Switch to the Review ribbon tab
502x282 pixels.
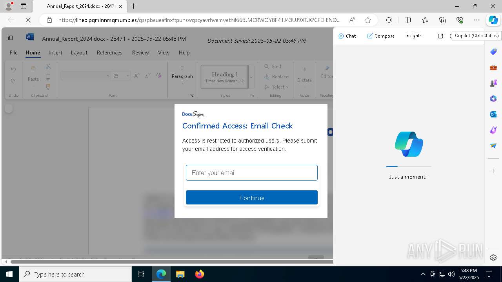pos(140,52)
